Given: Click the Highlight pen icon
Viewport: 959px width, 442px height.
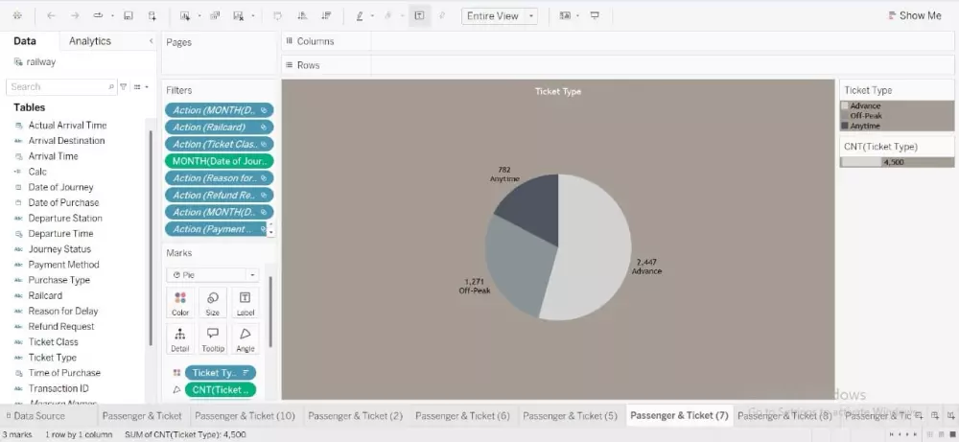Looking at the screenshot, I should (360, 16).
